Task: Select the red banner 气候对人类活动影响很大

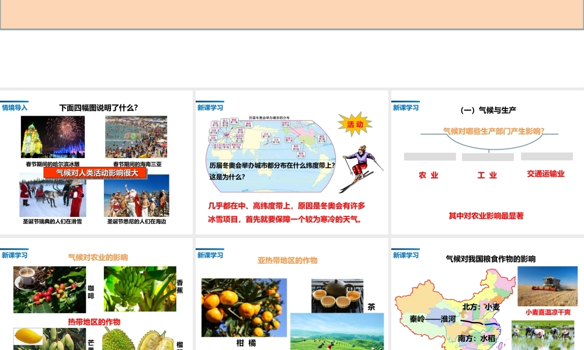Action: coord(95,173)
